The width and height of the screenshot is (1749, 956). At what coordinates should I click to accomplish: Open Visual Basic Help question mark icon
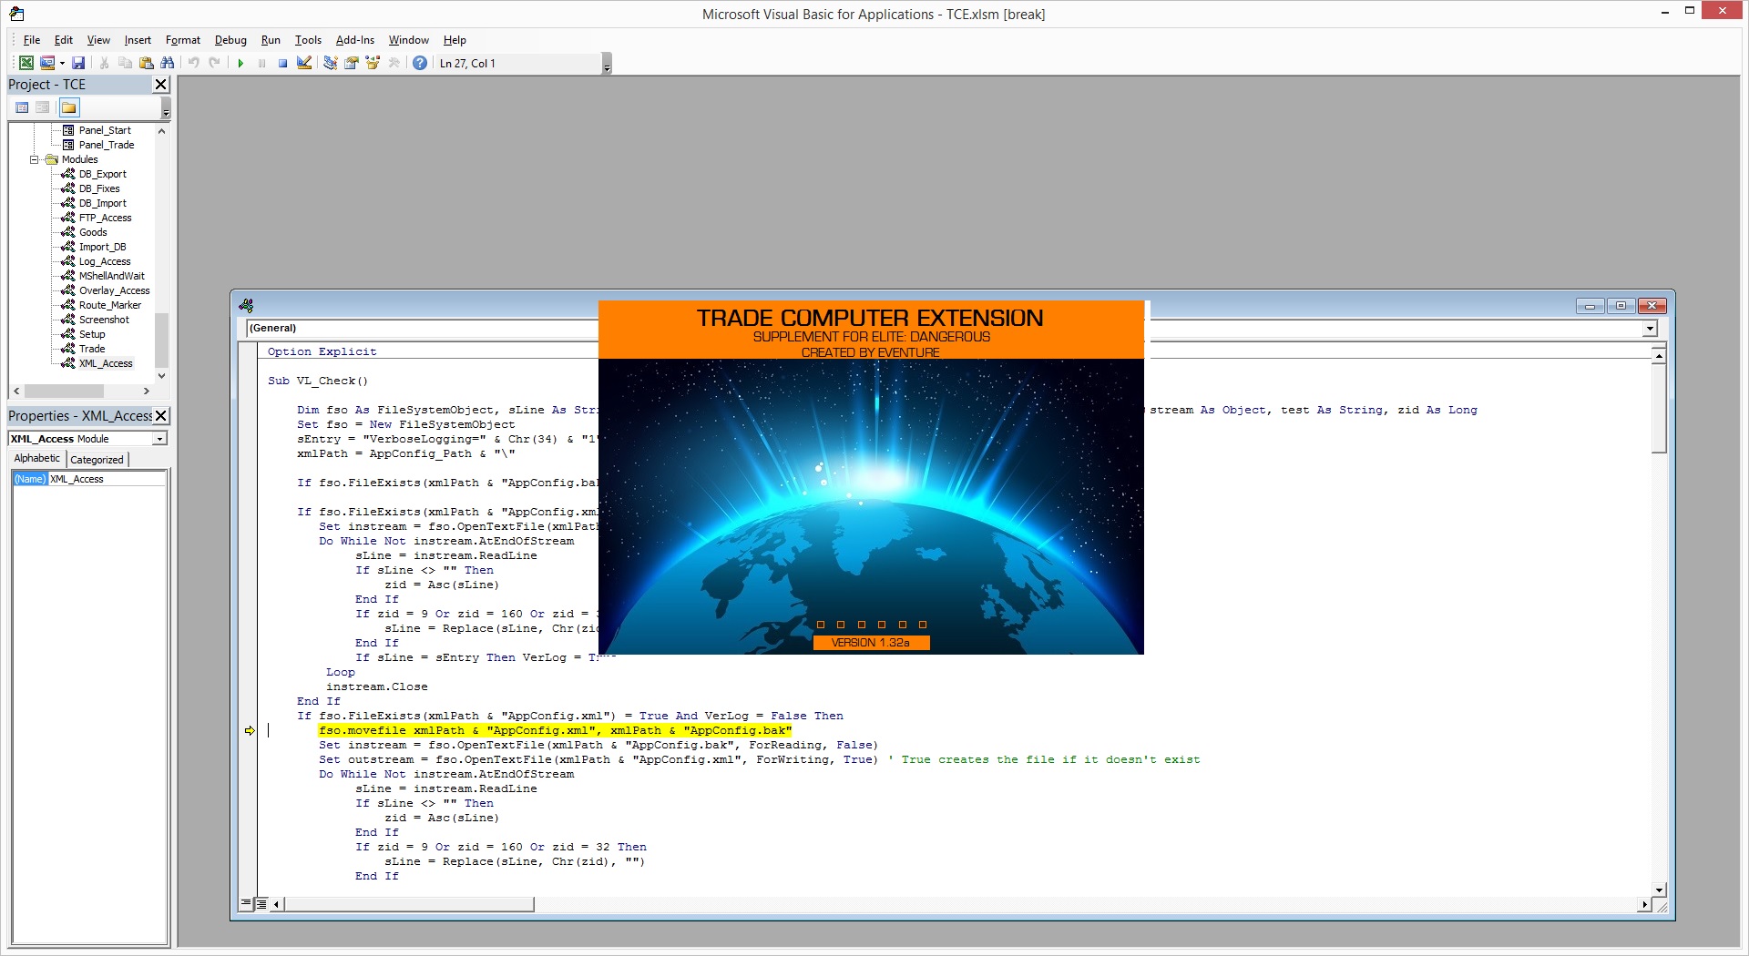point(420,63)
